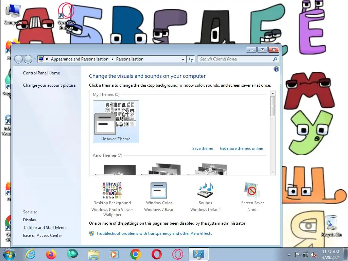Click the Windows 7 Basic label

159,209
